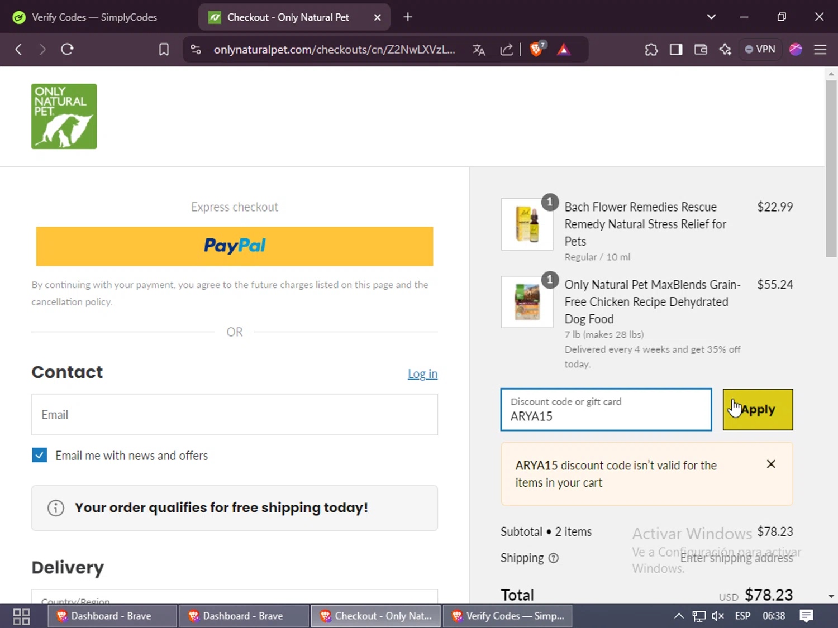Focus the Discount code or gift card field
The image size is (838, 628).
pos(606,410)
